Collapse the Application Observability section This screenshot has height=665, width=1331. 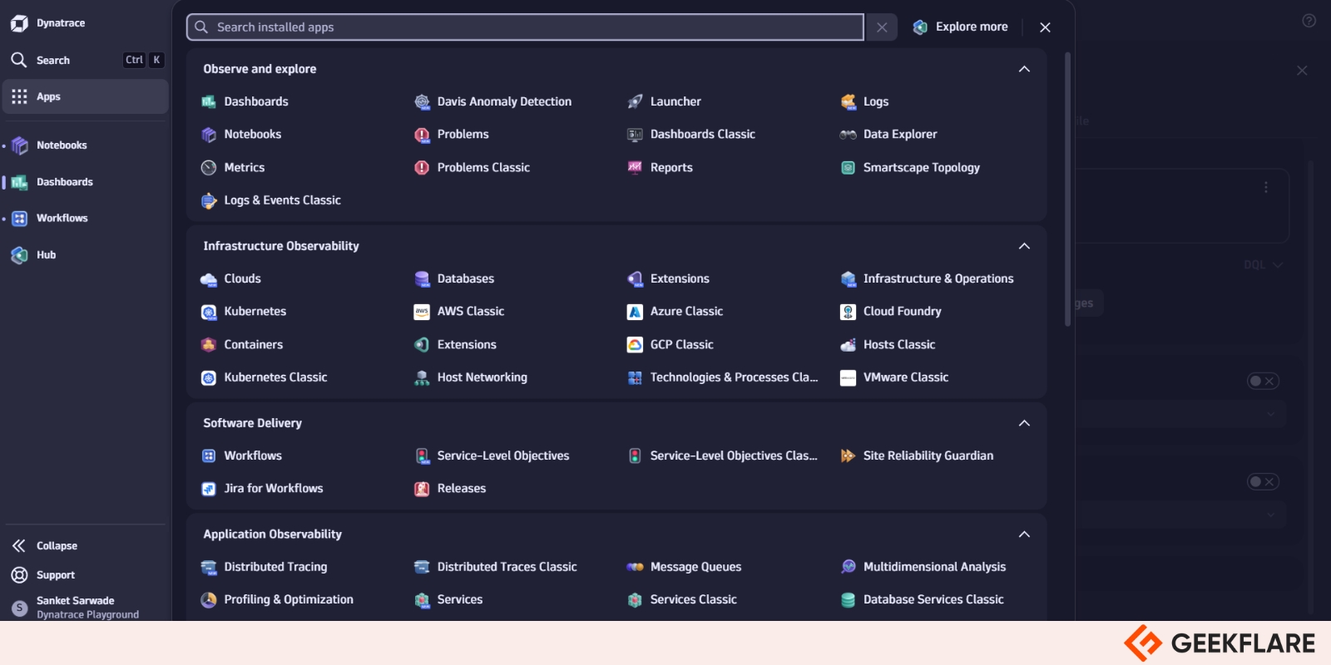point(1024,534)
